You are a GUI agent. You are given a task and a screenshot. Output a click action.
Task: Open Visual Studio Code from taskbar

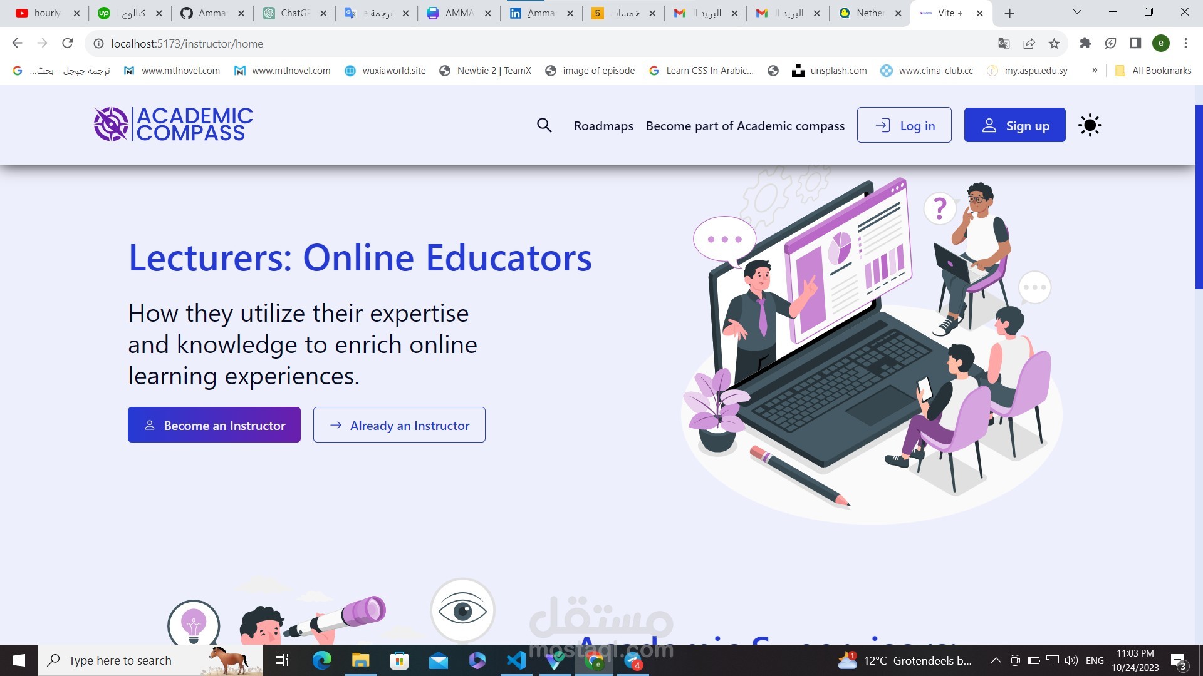point(516,660)
